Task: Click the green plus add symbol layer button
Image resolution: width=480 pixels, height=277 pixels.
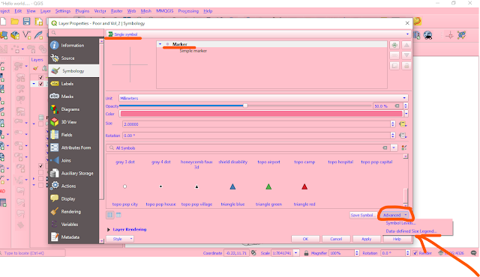Action: 394,45
